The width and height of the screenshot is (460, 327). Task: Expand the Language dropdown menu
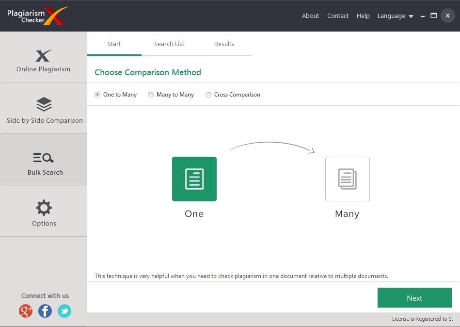pyautogui.click(x=395, y=16)
